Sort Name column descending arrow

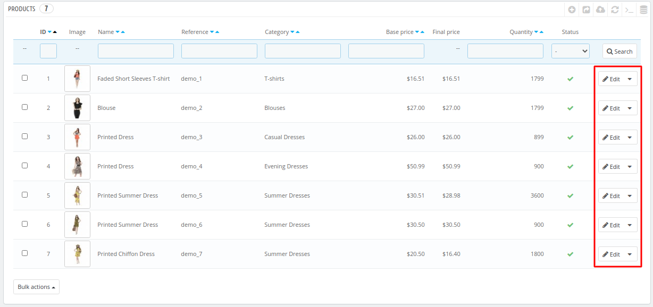point(118,32)
